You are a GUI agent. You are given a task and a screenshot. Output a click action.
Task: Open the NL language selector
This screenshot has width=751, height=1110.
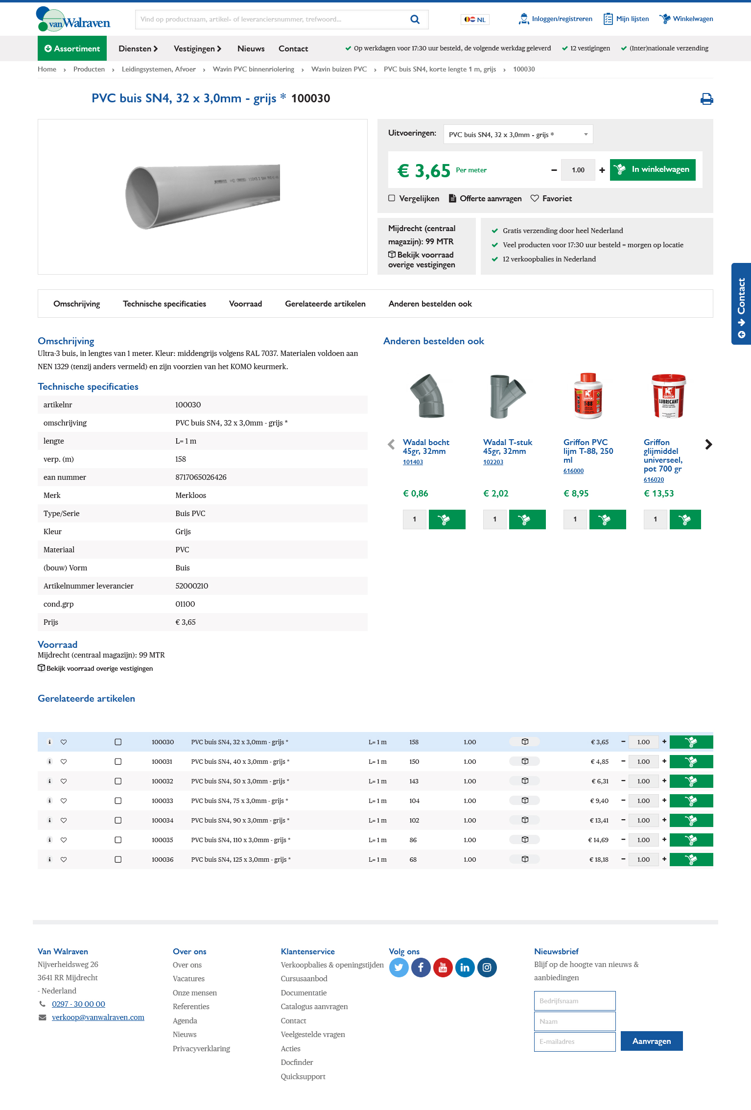(475, 20)
